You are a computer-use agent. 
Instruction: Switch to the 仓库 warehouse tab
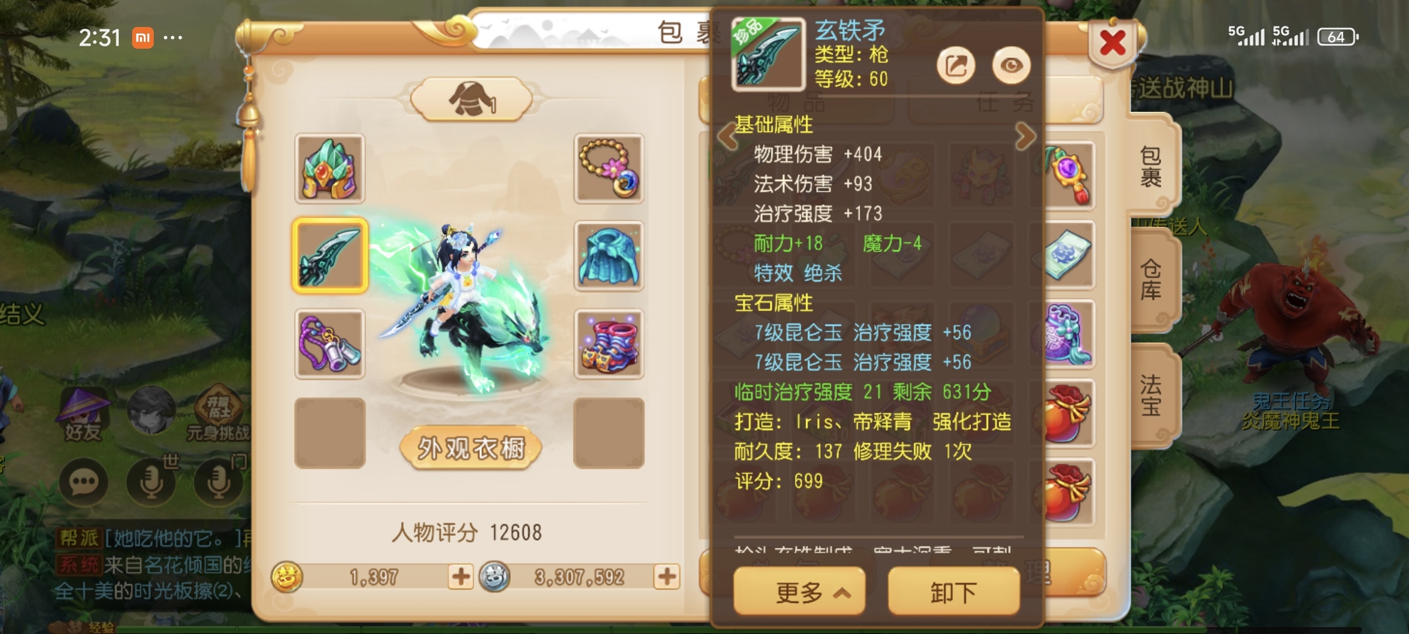(1152, 280)
